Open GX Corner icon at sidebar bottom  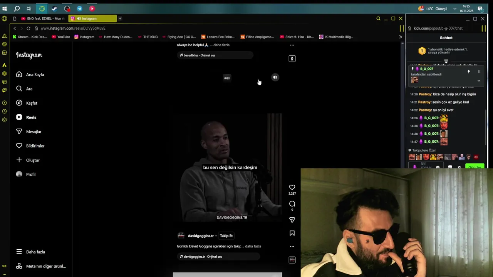(x=4, y=266)
